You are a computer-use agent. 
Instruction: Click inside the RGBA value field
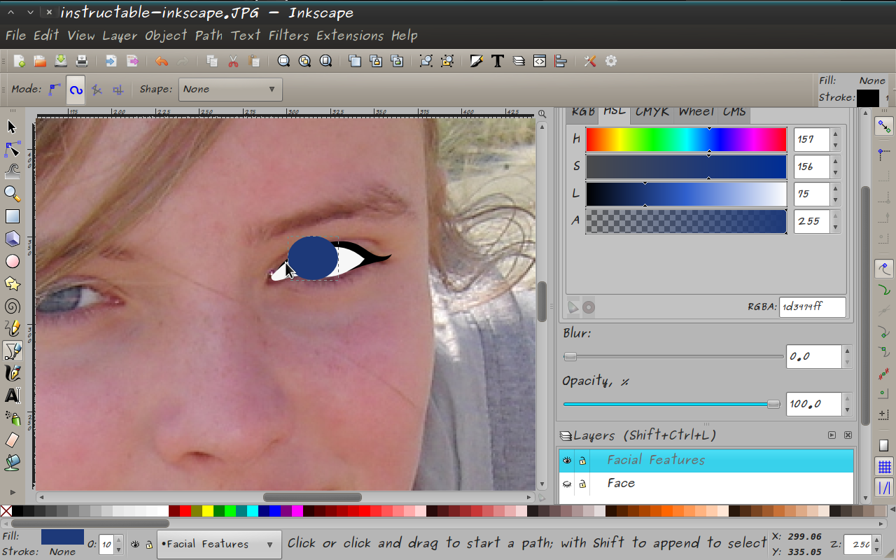click(812, 307)
